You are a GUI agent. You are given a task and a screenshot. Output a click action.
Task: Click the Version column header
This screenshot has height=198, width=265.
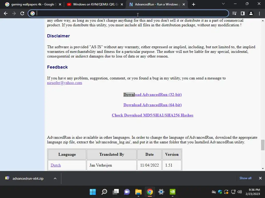pos(172,154)
